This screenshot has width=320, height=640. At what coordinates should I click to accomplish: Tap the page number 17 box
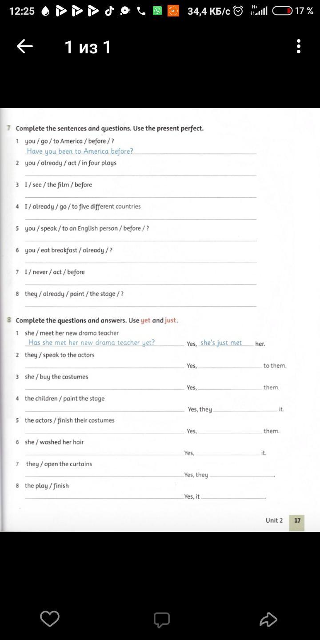click(297, 521)
